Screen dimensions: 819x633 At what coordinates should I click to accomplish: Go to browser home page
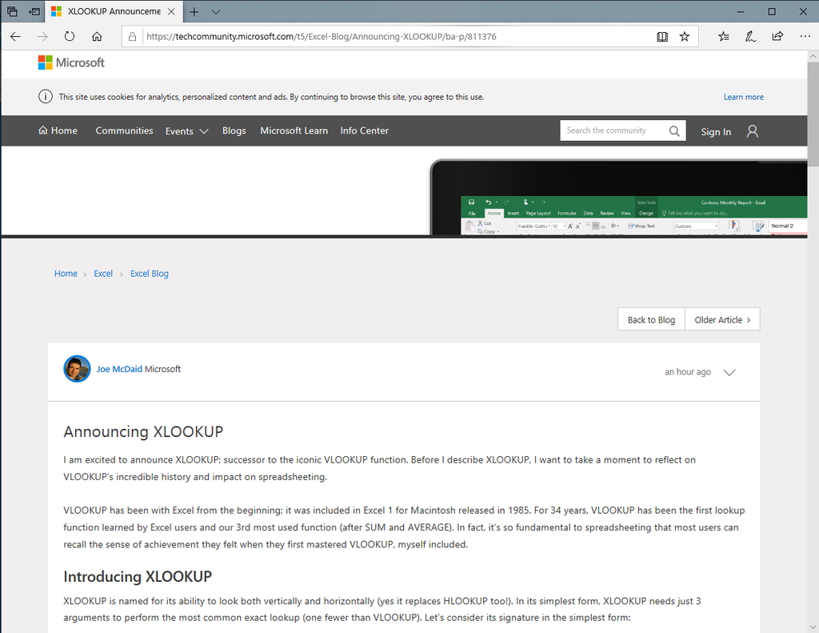[x=96, y=36]
